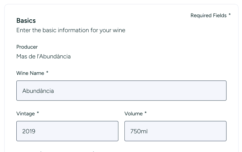This screenshot has width=242, height=152.
Task: Click empty right side of Wine Name field
Action: pos(190,91)
